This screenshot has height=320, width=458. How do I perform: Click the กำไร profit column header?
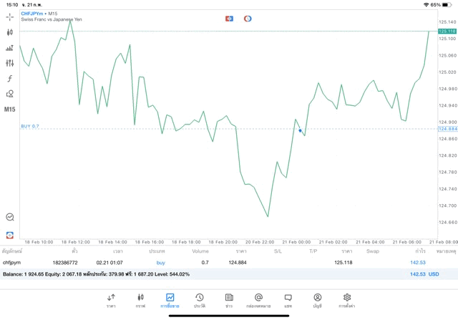[421, 251]
